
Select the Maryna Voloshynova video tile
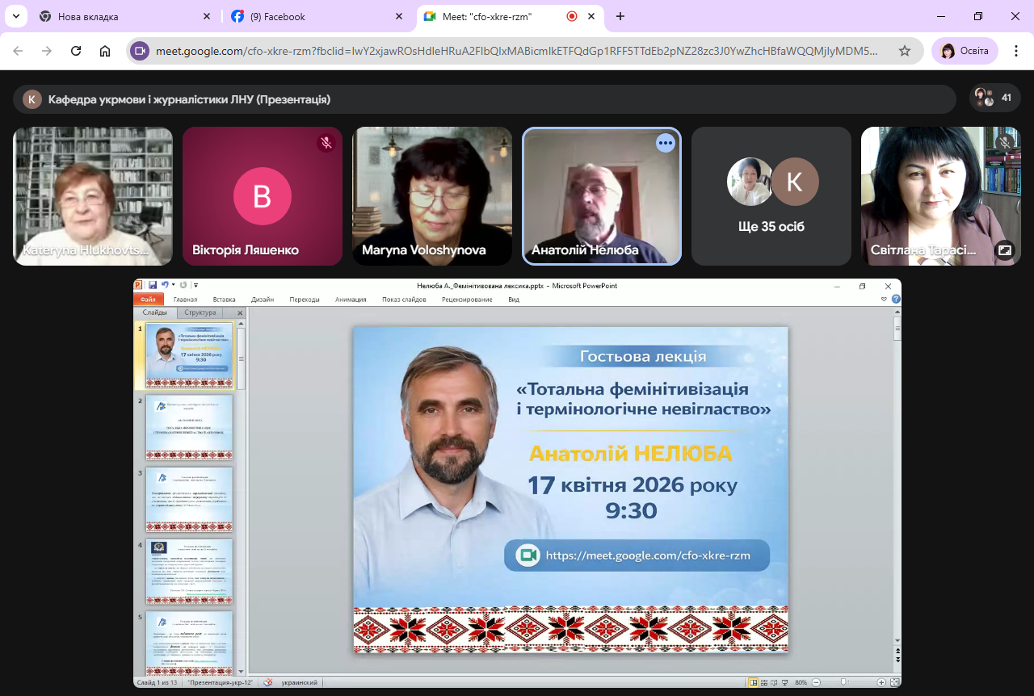pyautogui.click(x=432, y=196)
